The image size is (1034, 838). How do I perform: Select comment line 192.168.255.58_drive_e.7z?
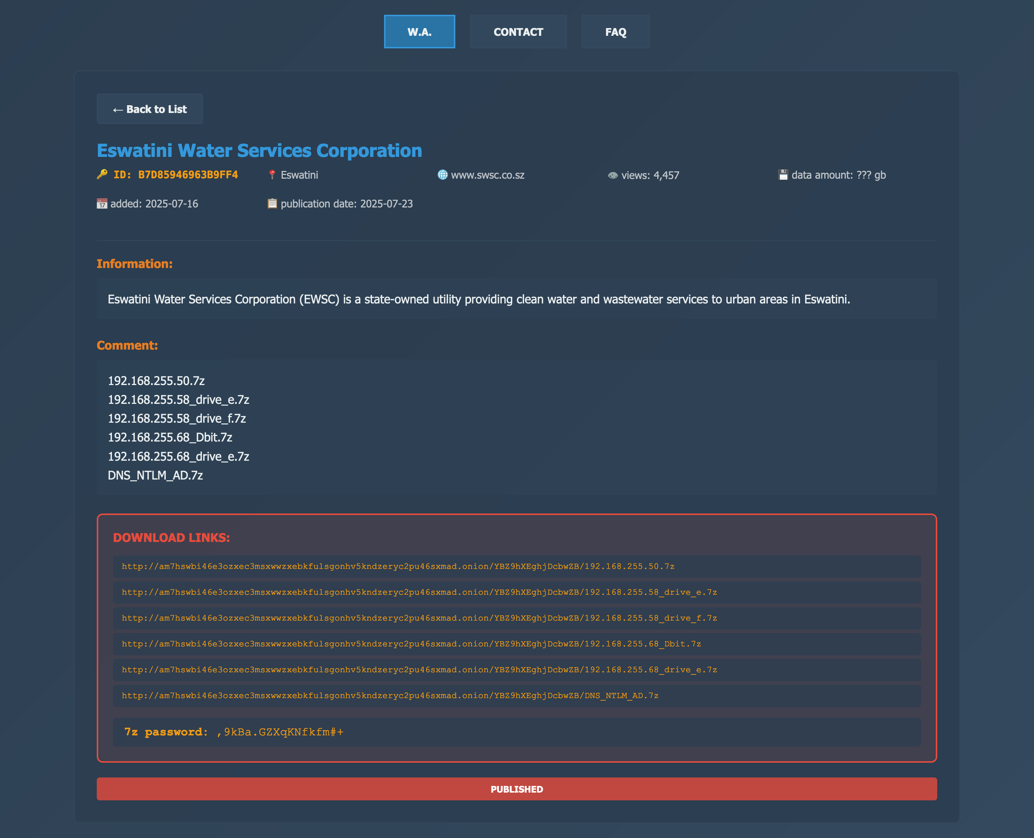pyautogui.click(x=179, y=400)
